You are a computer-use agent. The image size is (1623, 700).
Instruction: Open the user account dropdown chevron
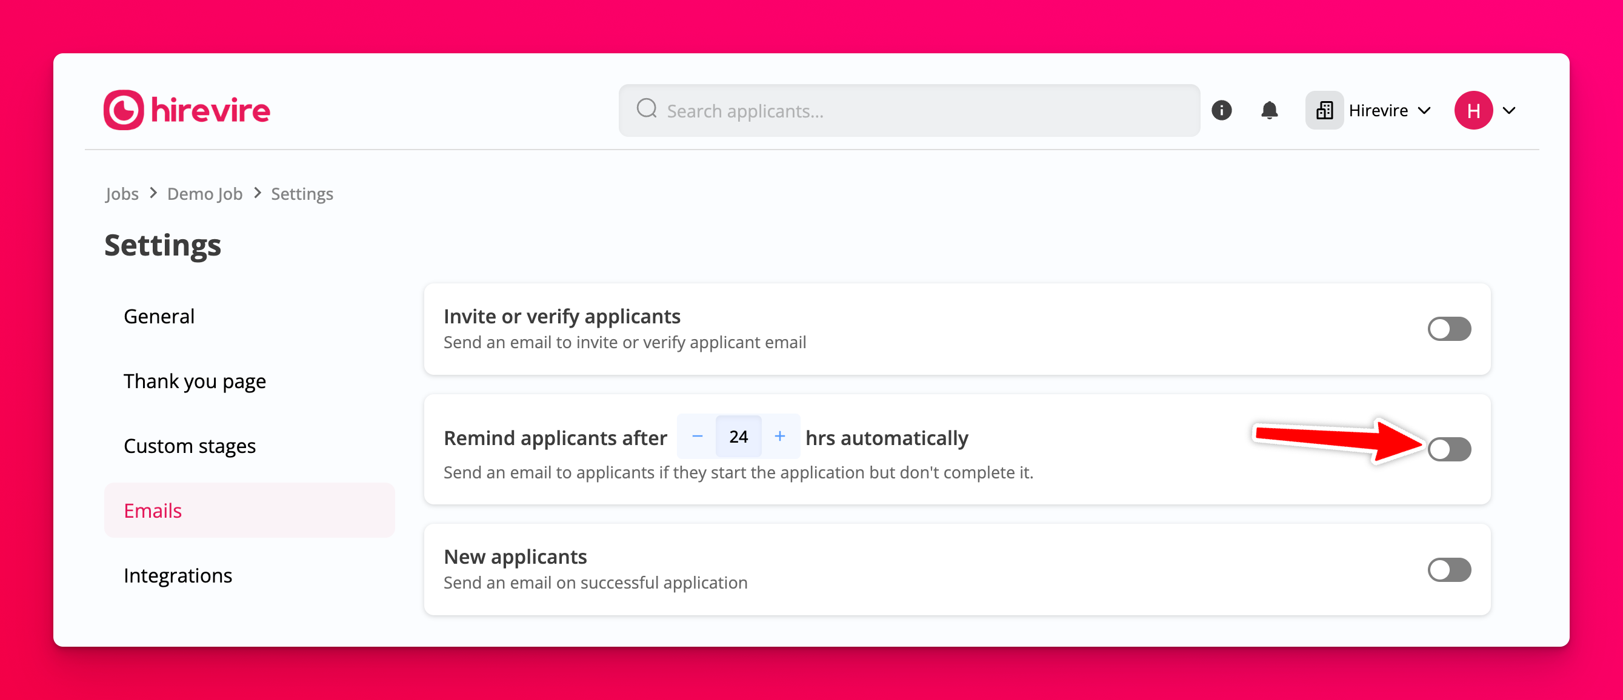tap(1509, 111)
